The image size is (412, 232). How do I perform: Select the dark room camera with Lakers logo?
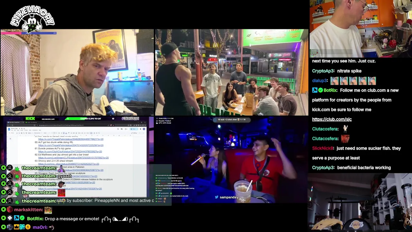coord(360,203)
